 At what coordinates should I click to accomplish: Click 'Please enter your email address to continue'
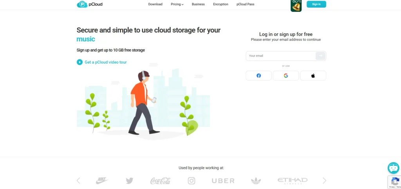tap(285, 40)
